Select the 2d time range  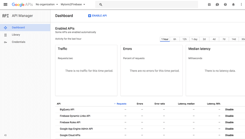pyautogui.click(x=204, y=39)
